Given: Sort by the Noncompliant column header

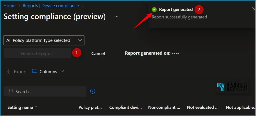Looking at the screenshot, I should click(164, 107).
